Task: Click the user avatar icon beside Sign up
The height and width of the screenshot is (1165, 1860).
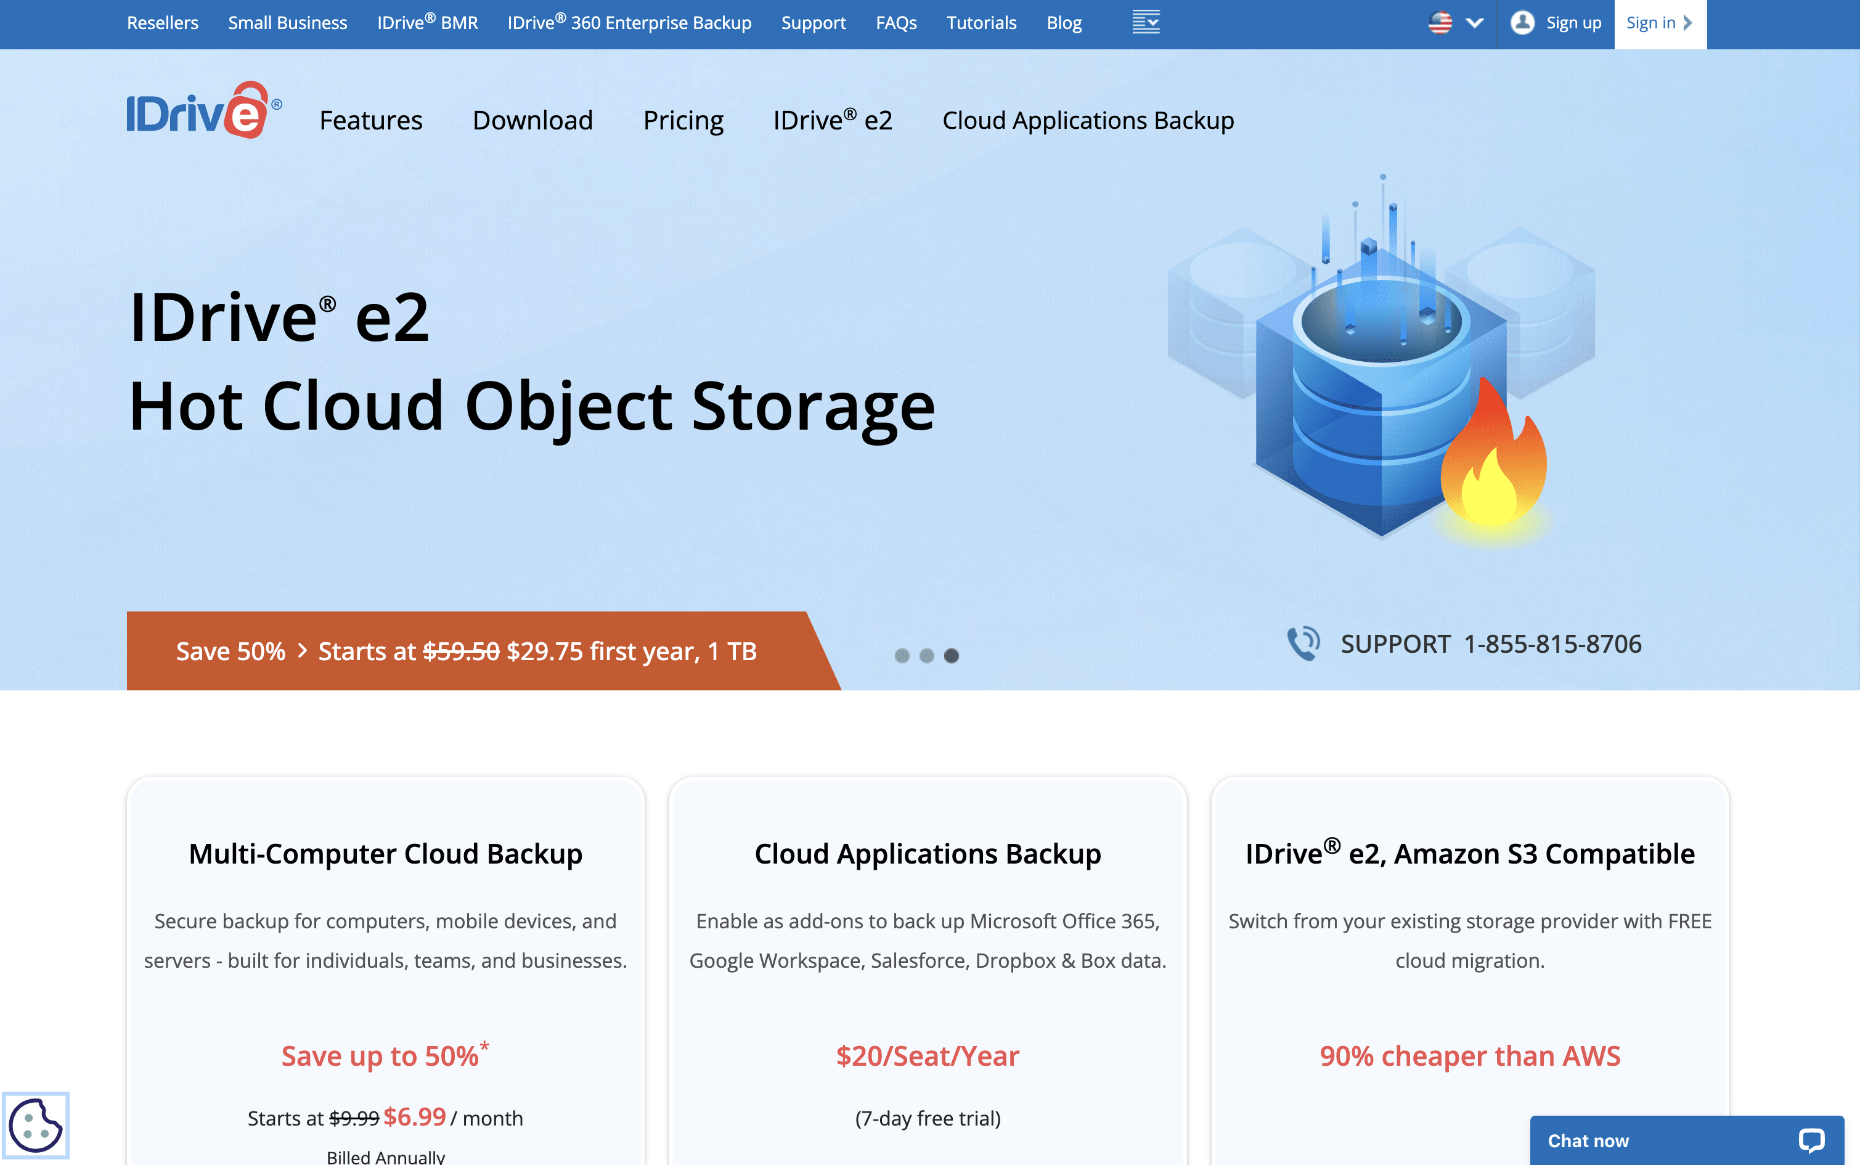Action: point(1522,22)
